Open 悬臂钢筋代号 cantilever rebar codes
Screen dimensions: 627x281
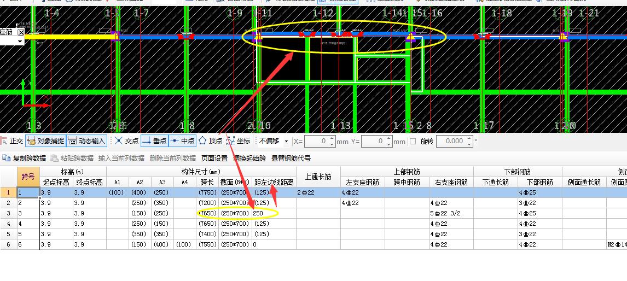point(291,159)
